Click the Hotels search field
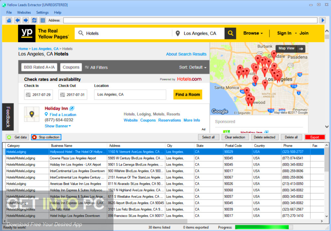This screenshot has height=231, width=331. (x=123, y=33)
